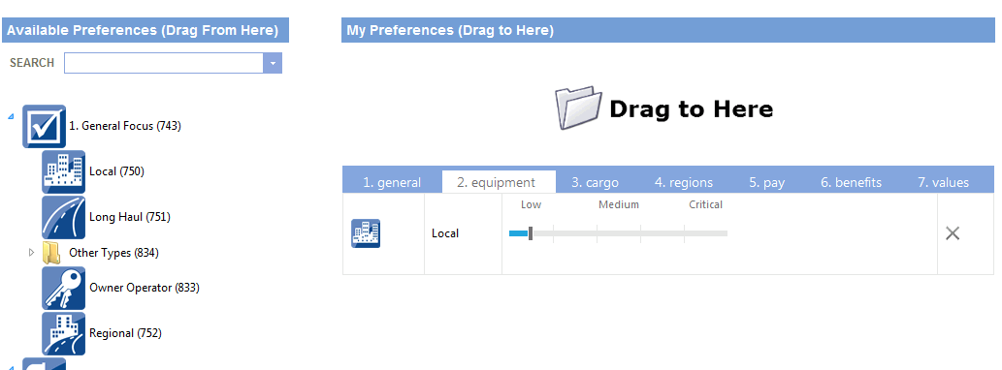Expand the Other Types folder node
Screen dimensions: 1002x370
pyautogui.click(x=31, y=253)
